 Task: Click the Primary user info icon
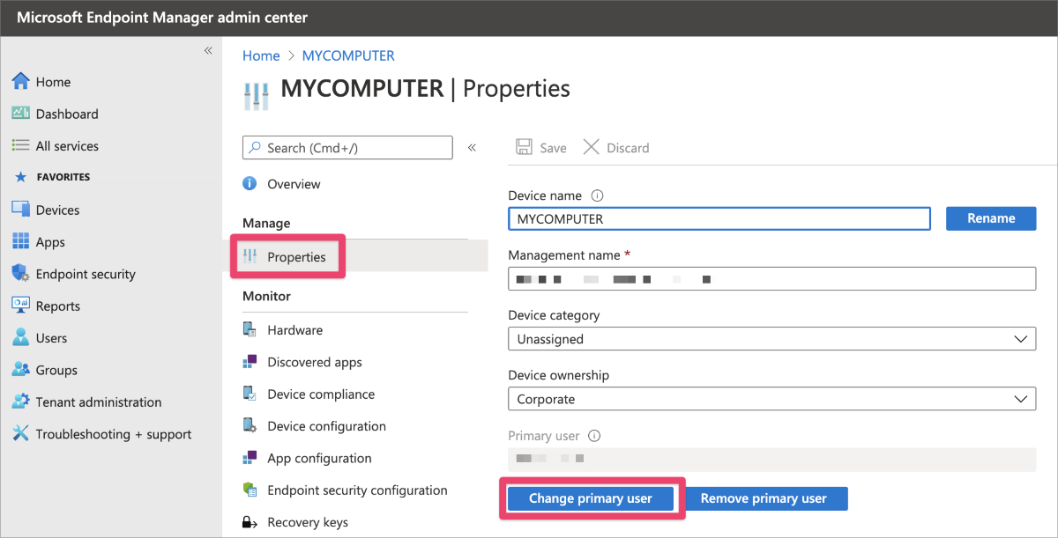click(594, 436)
